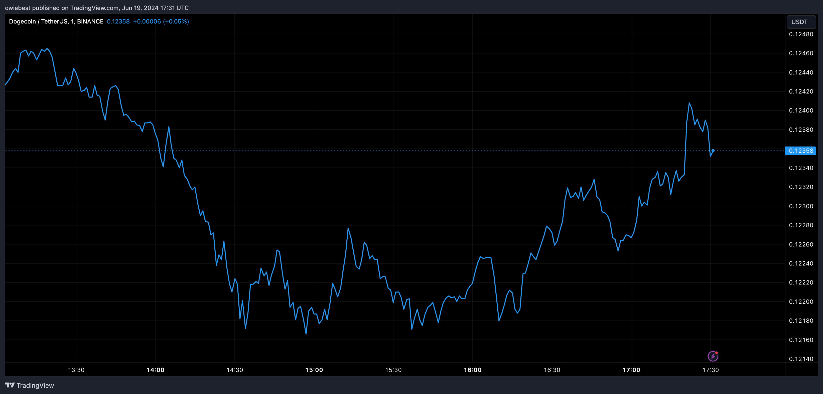Click the TradingView logo icon
The image size is (823, 394).
click(x=10, y=385)
